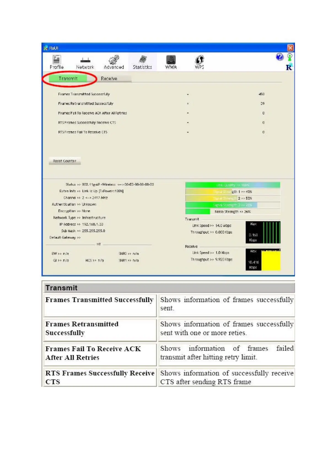Click the Ralink R logo icon

tap(289, 67)
